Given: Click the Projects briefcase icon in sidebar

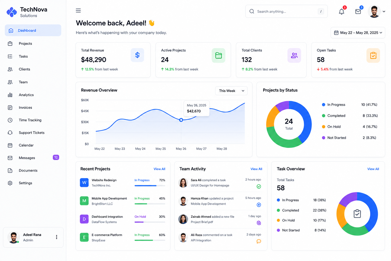Looking at the screenshot, I should pyautogui.click(x=10, y=44).
